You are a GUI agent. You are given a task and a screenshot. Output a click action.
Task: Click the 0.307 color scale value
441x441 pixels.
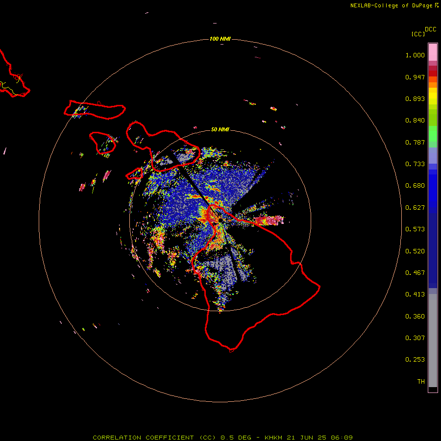click(415, 338)
